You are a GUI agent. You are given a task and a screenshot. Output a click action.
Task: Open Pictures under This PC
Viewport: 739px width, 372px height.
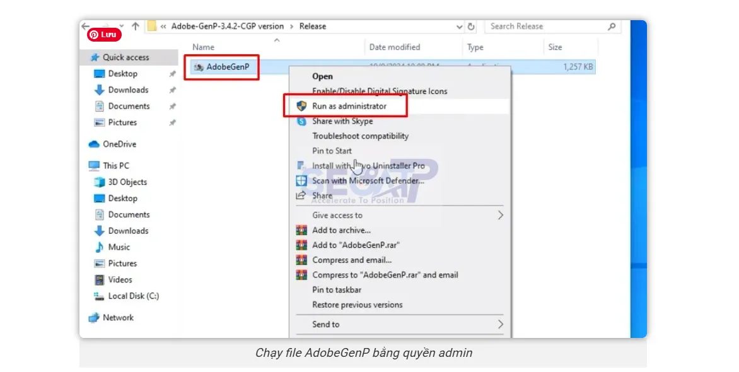coord(122,263)
